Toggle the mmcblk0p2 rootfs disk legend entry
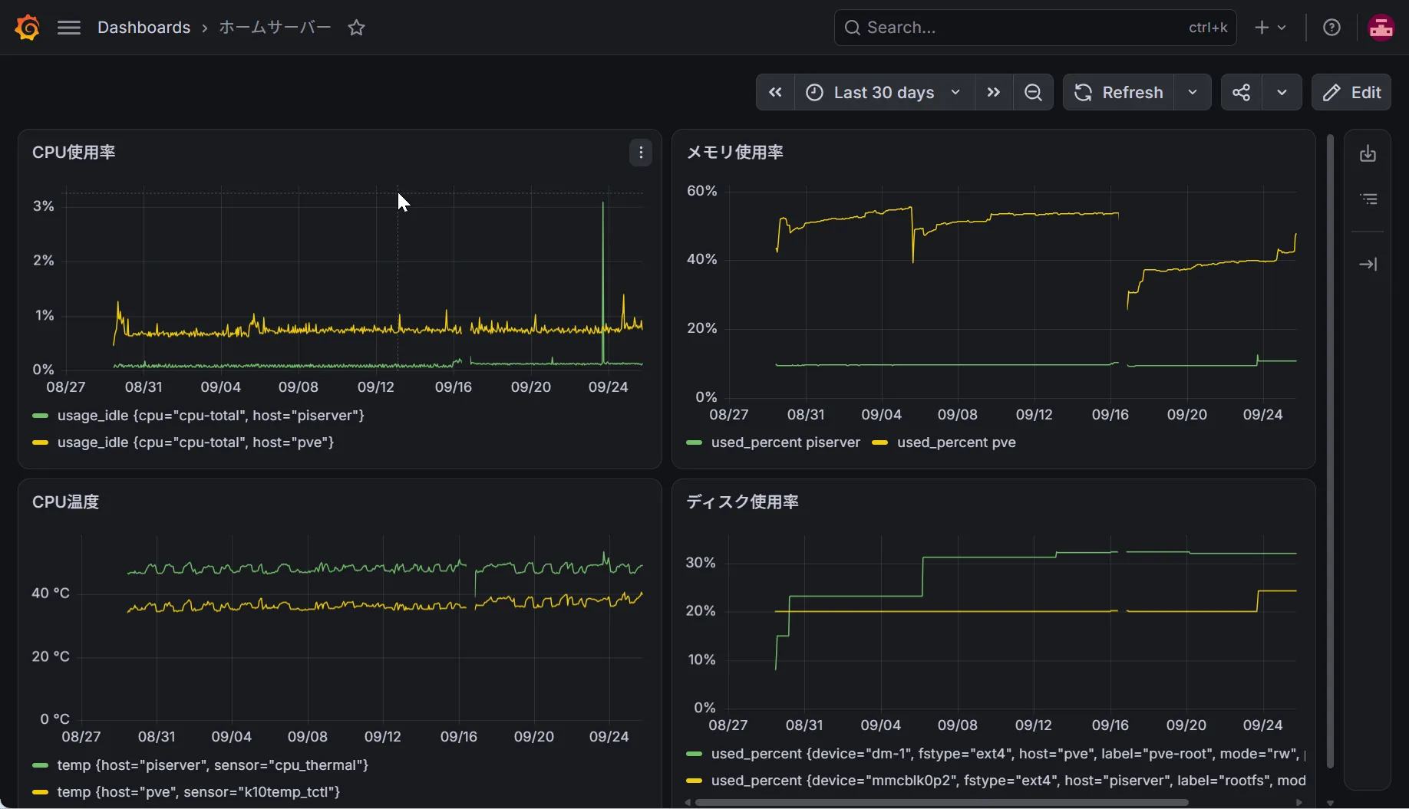Viewport: 1409px width, 809px height. [x=1008, y=781]
